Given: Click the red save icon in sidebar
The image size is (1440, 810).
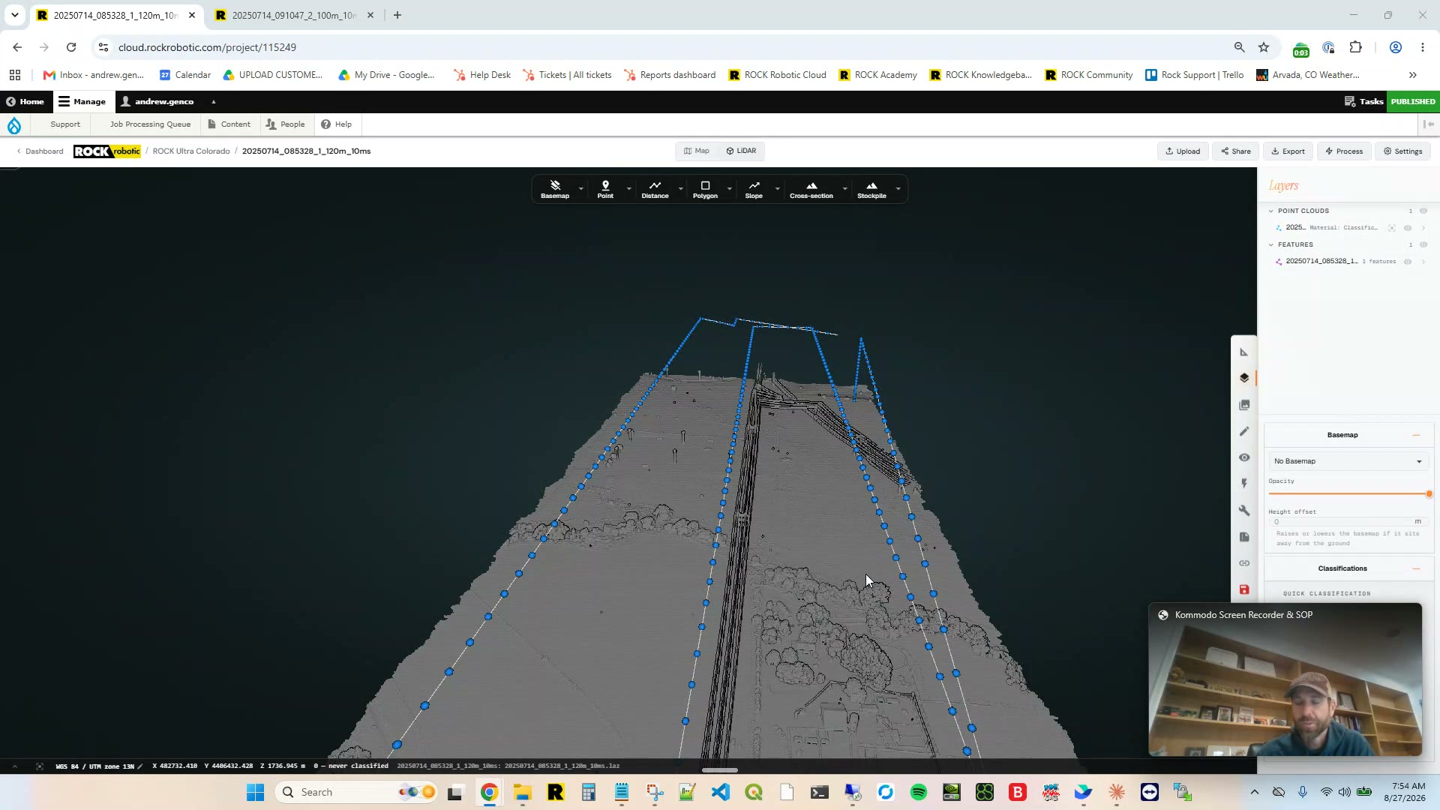Looking at the screenshot, I should (x=1244, y=589).
